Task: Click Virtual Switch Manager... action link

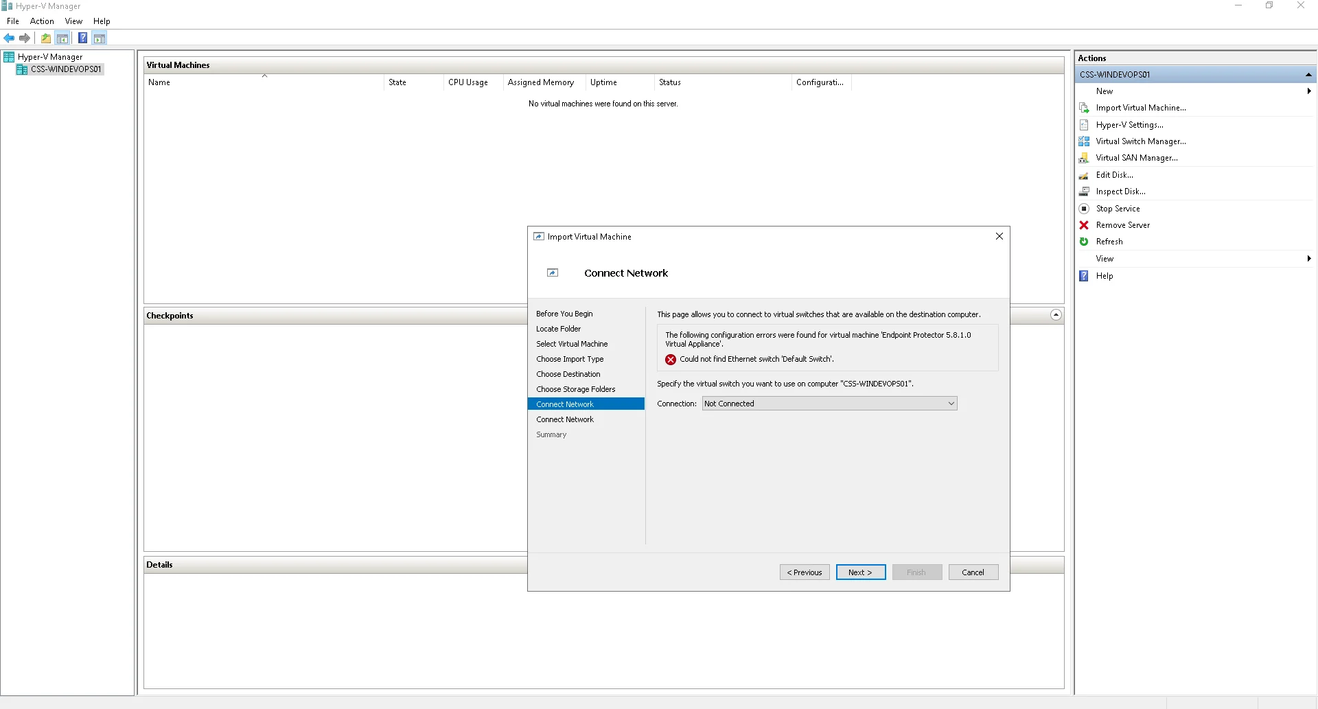Action: [x=1141, y=141]
